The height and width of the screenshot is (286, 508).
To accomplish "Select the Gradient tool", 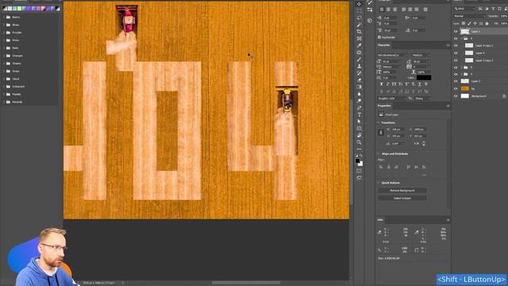I will [359, 87].
